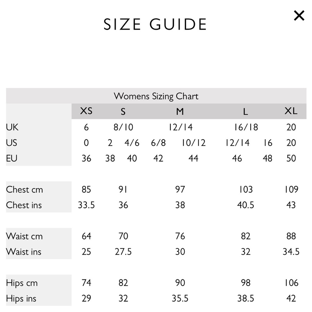Click US size 10/12 value
The height and width of the screenshot is (312, 312).
point(193,143)
